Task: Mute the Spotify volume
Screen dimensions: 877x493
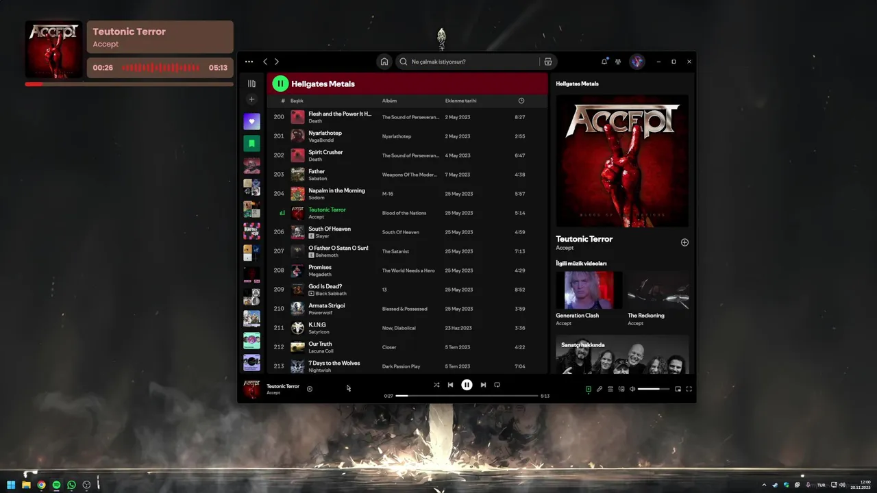Action: (632, 389)
